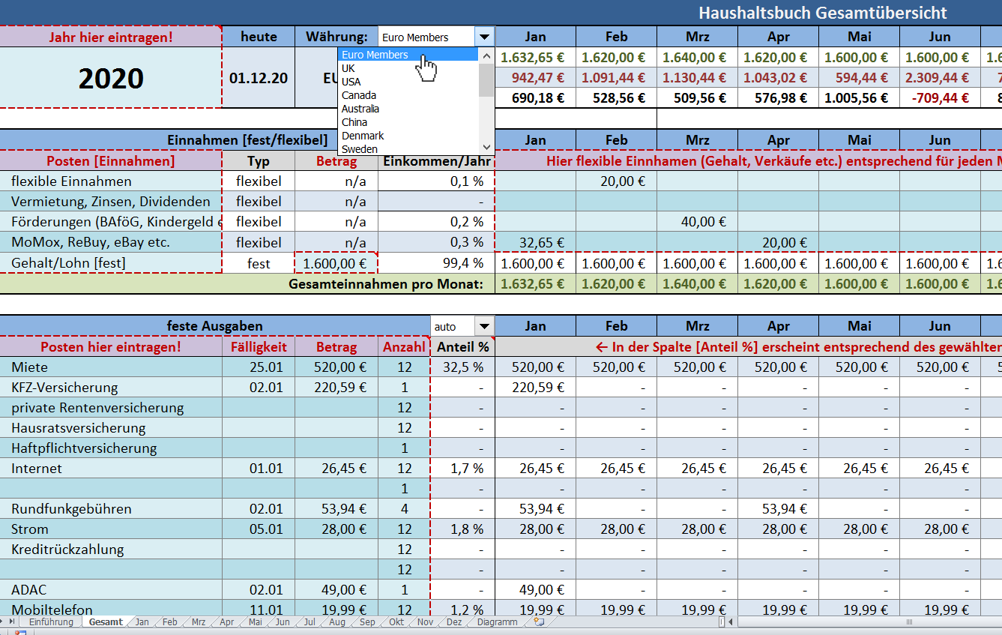Click the year cell showing 2020
Image resolution: width=1002 pixels, height=635 pixels.
pyautogui.click(x=110, y=78)
